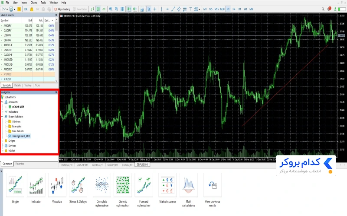The image size is (347, 216).
Task: Toggle Algo Trading on or off
Action: pos(62,9)
